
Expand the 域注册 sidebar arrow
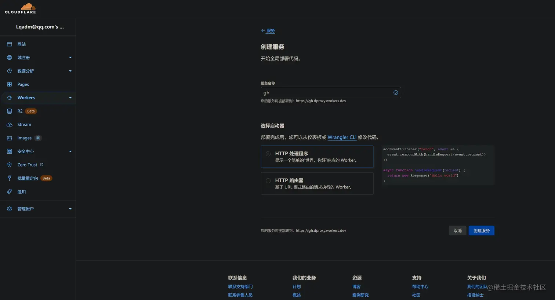[x=70, y=58]
